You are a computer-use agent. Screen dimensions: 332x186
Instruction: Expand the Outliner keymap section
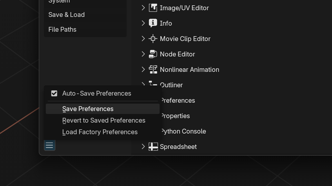(x=143, y=84)
